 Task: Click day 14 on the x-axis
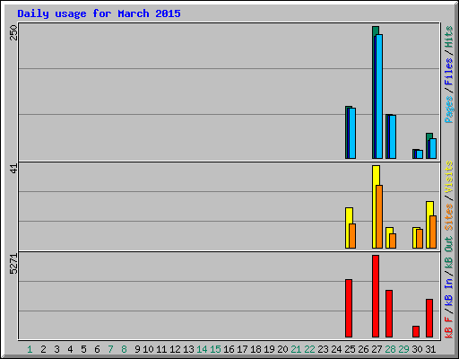click(x=202, y=349)
